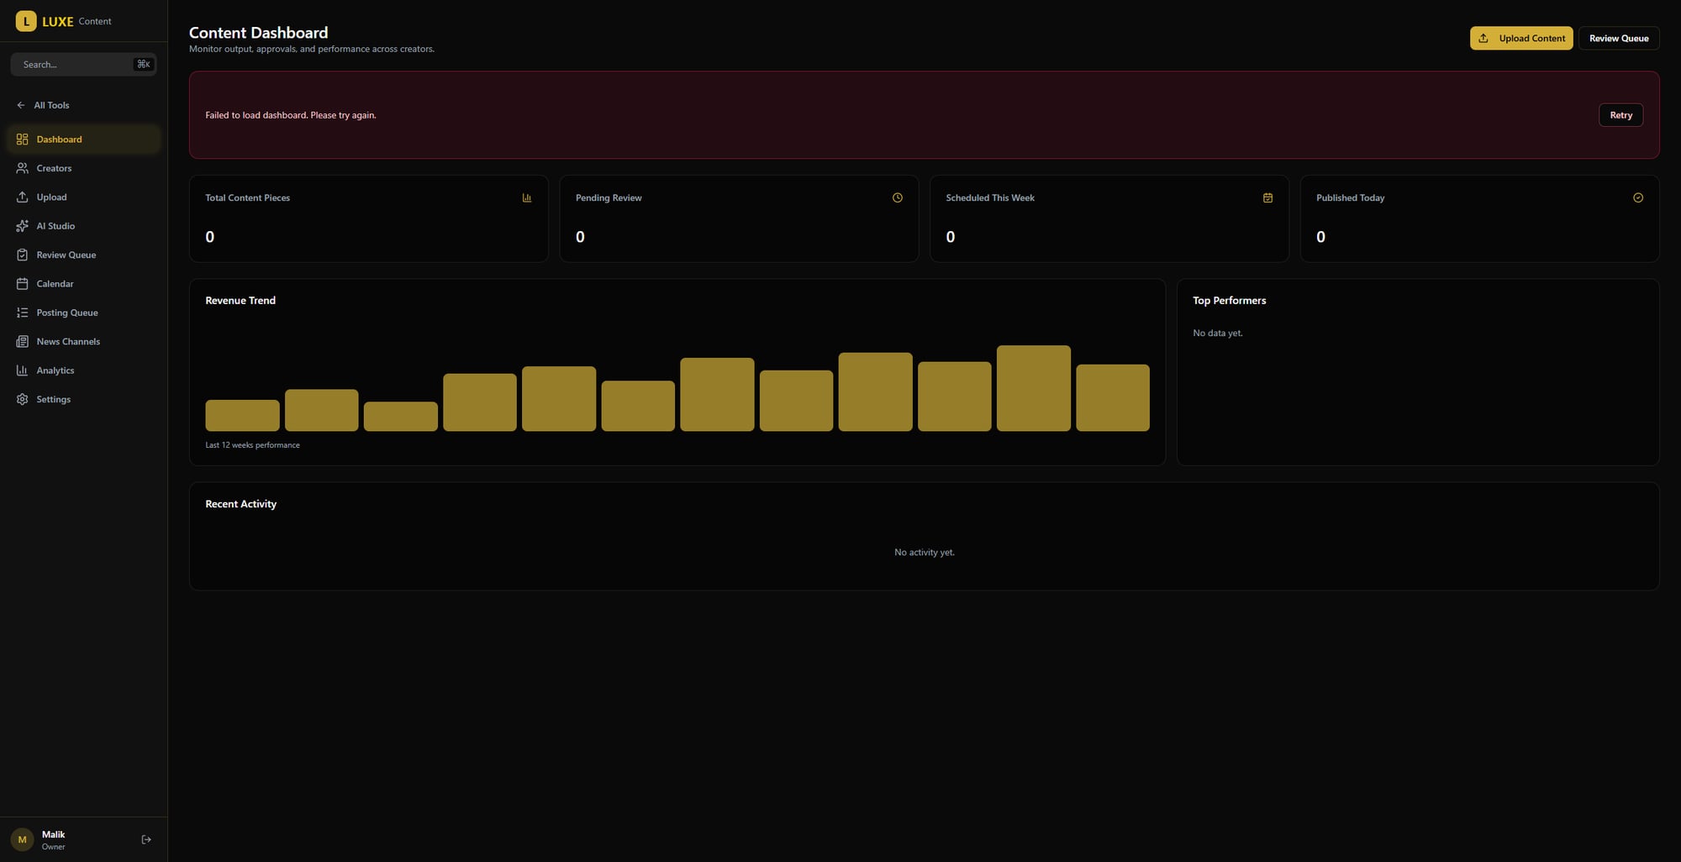Click the yellow Upload Content button

[x=1520, y=39]
